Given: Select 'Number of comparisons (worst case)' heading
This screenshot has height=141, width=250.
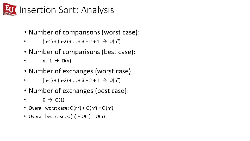Looking at the screenshot, I should (84, 32).
